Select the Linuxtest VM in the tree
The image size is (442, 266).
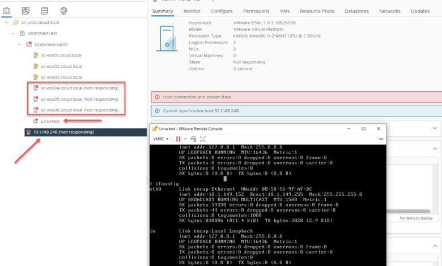(50, 121)
